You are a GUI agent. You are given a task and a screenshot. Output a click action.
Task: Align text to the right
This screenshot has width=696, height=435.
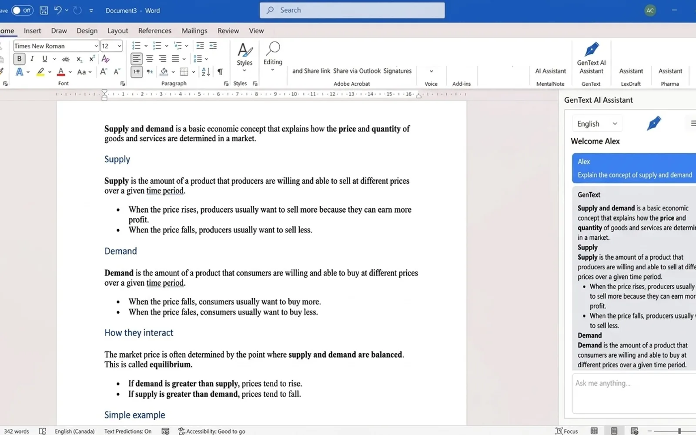(163, 59)
